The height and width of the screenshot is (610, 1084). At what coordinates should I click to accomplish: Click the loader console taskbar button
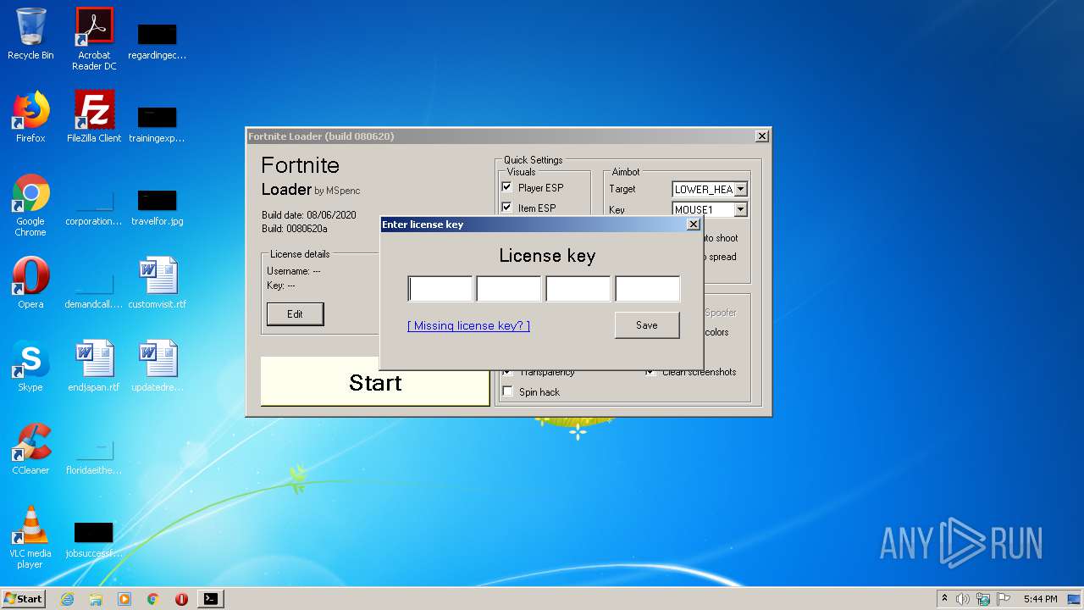[210, 599]
